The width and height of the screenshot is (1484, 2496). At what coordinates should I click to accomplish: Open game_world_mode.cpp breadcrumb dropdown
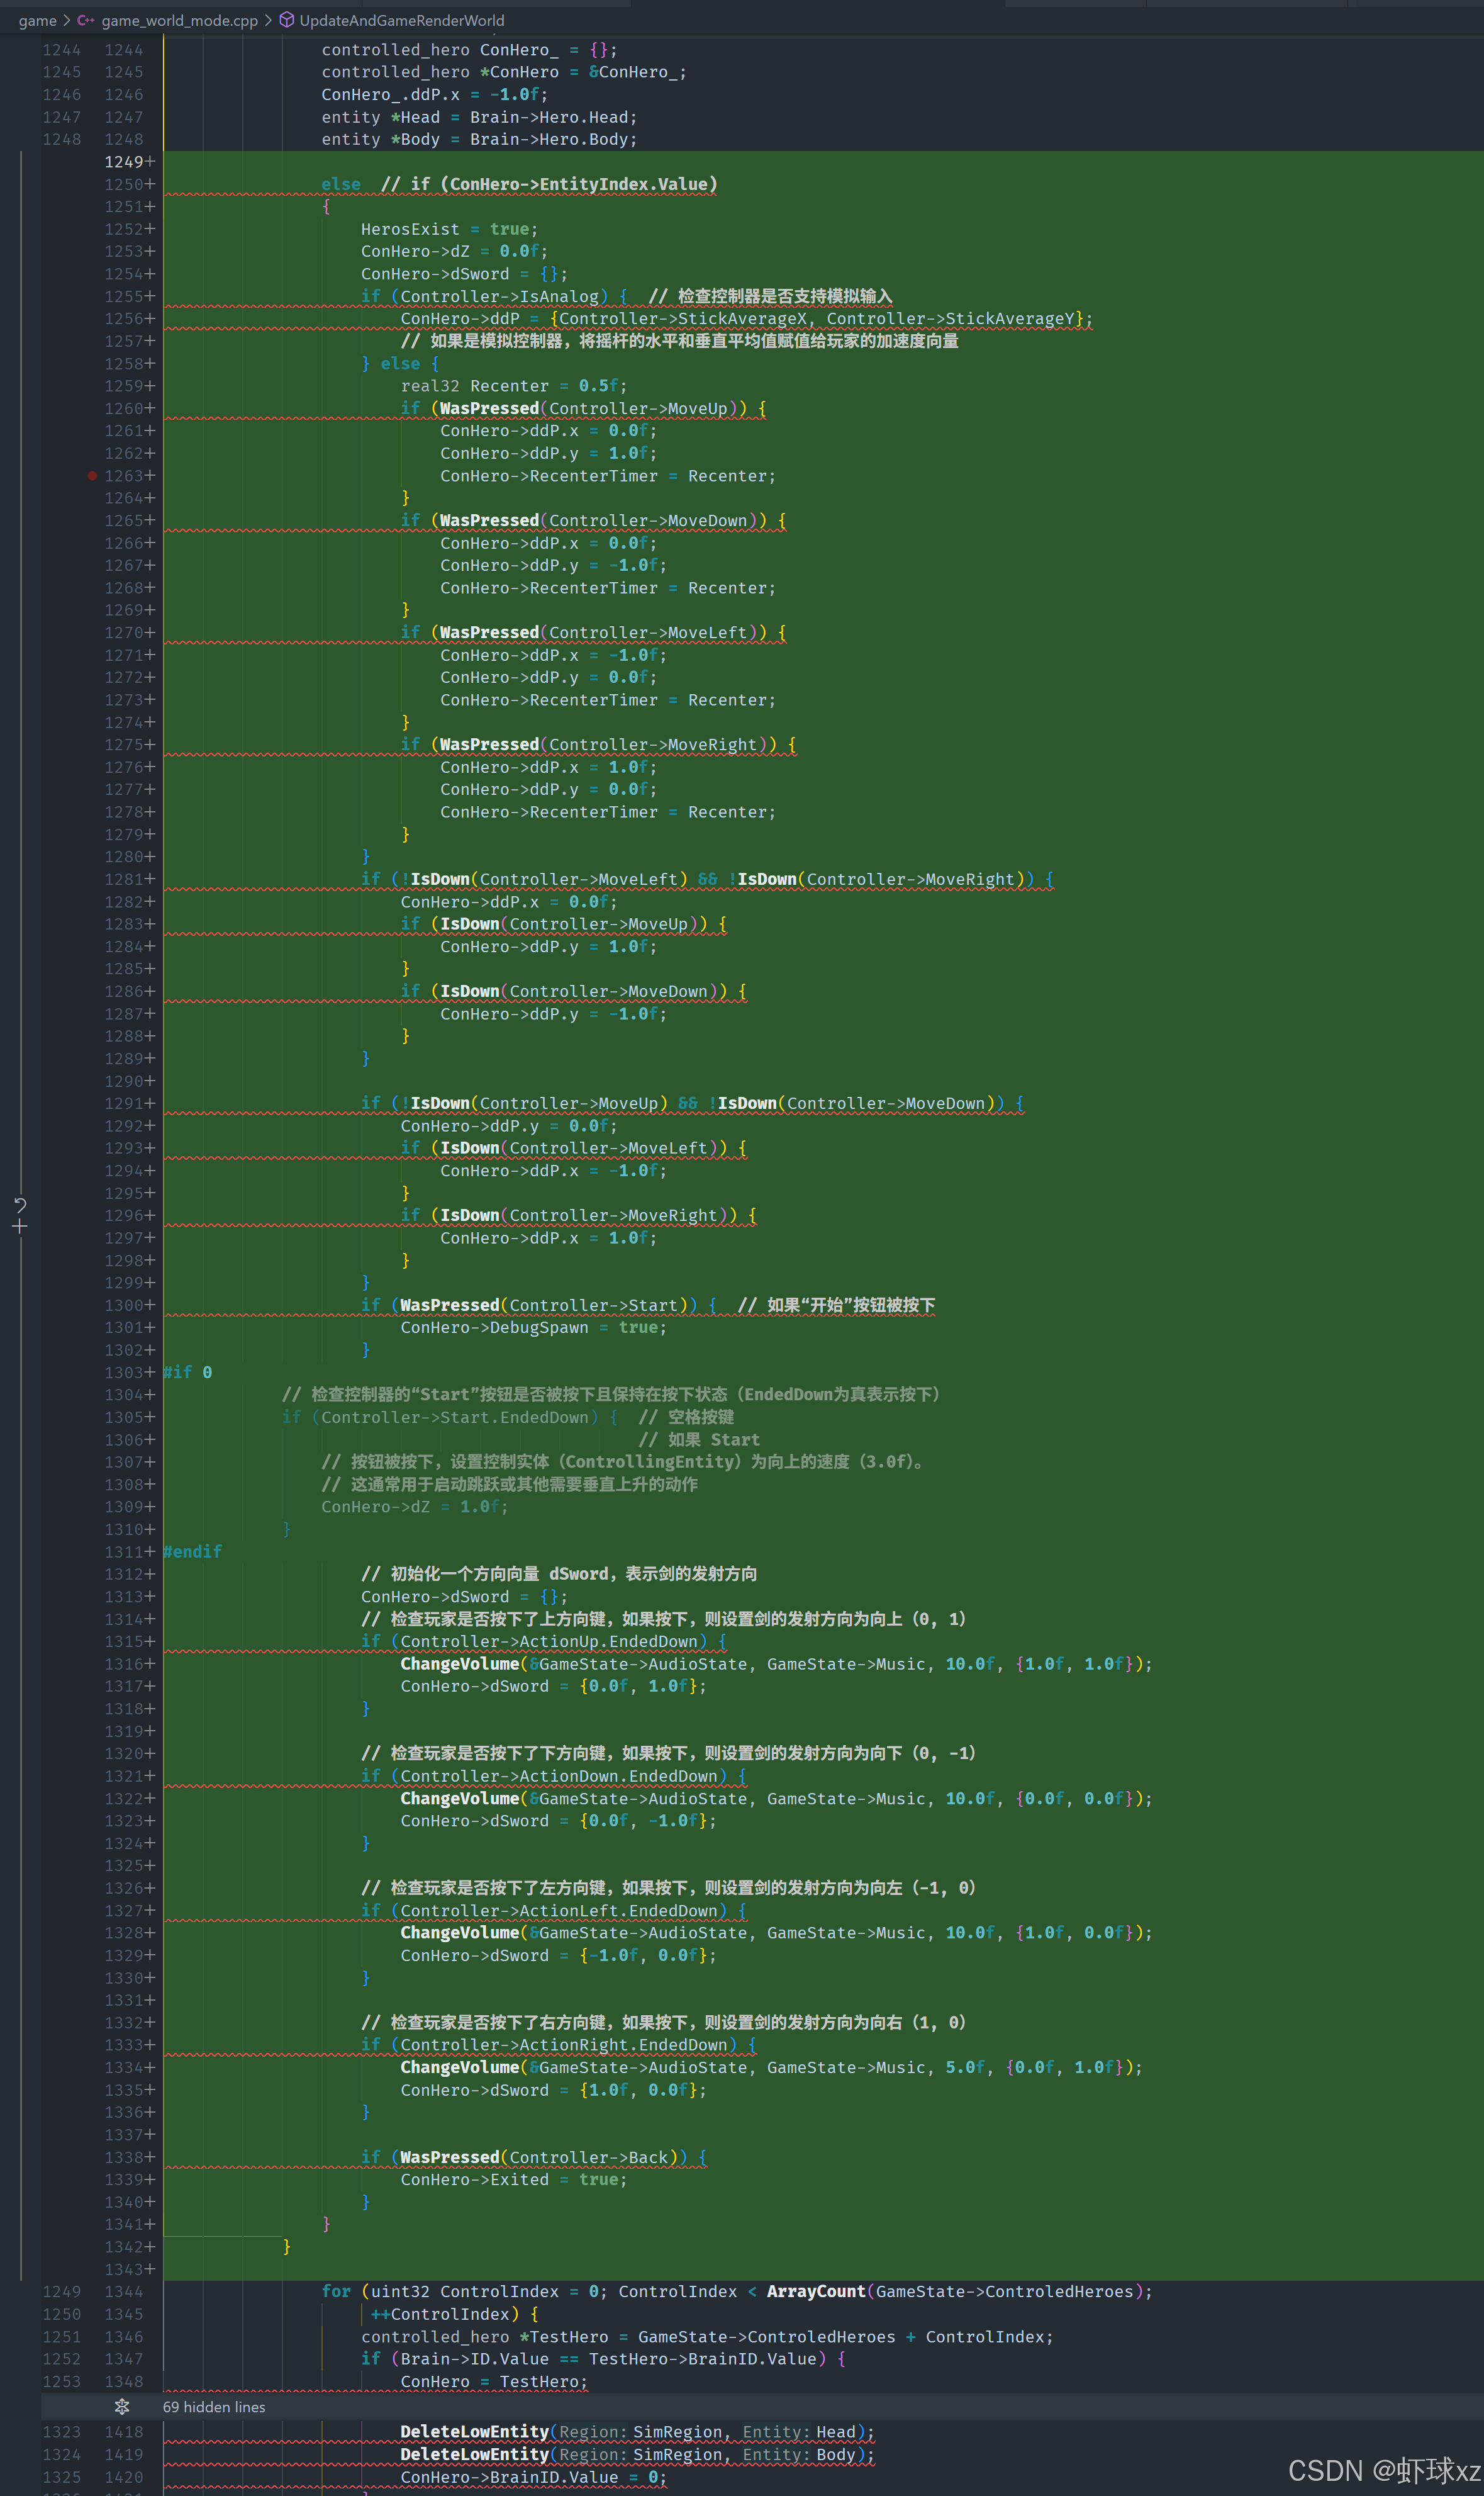pyautogui.click(x=179, y=20)
